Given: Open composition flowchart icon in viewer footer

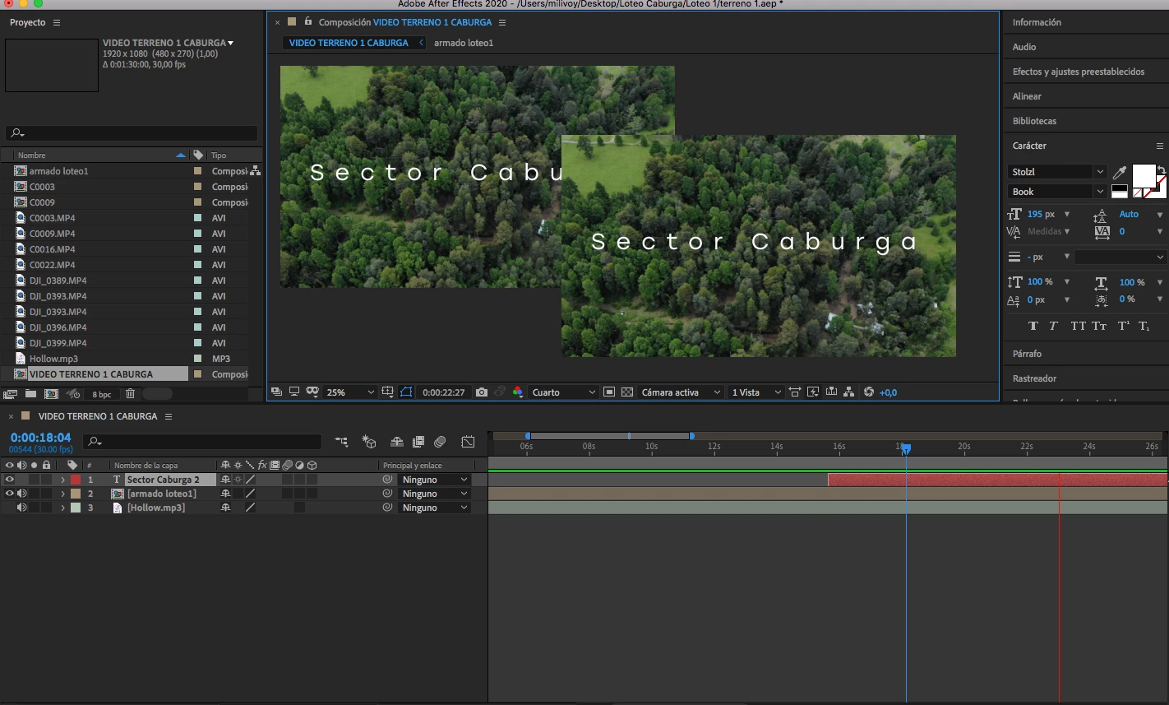Looking at the screenshot, I should 849,392.
